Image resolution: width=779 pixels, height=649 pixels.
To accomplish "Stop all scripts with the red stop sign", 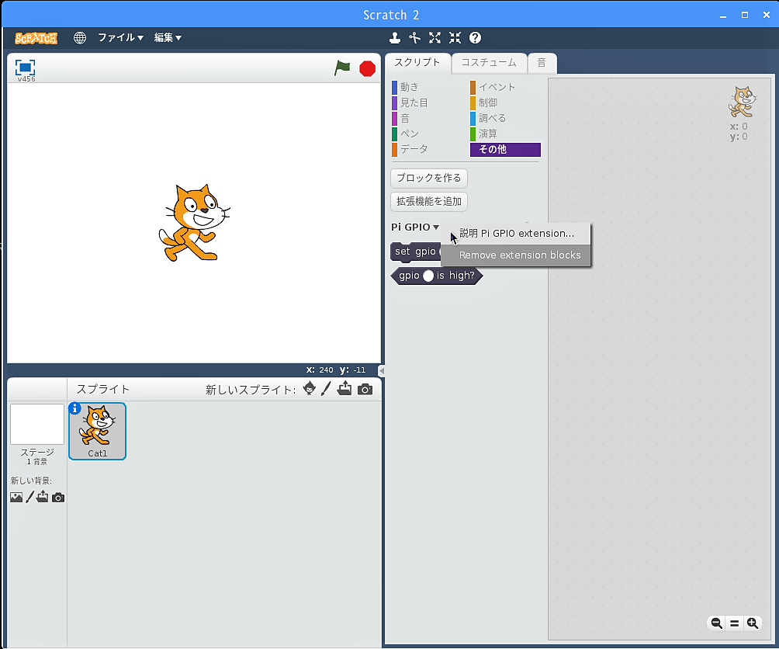I will coord(367,68).
